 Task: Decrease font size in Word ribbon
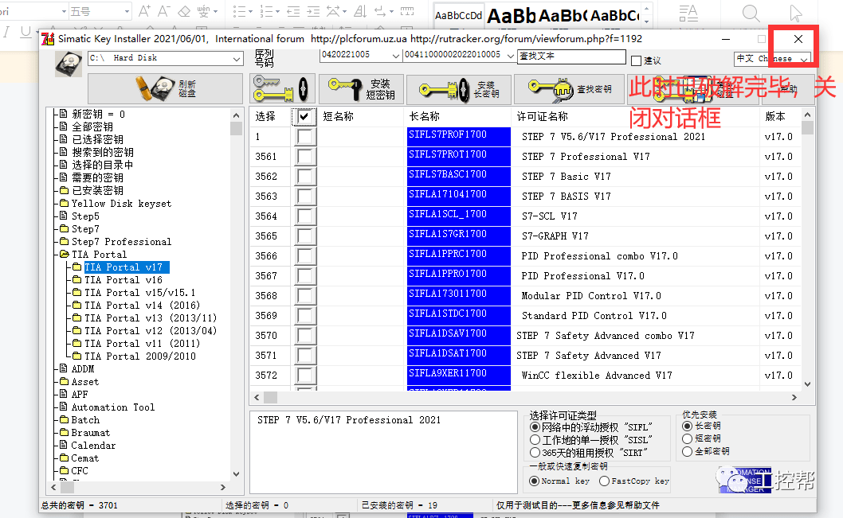(x=164, y=10)
